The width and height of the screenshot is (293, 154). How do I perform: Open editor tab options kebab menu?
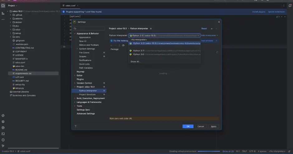(284, 6)
